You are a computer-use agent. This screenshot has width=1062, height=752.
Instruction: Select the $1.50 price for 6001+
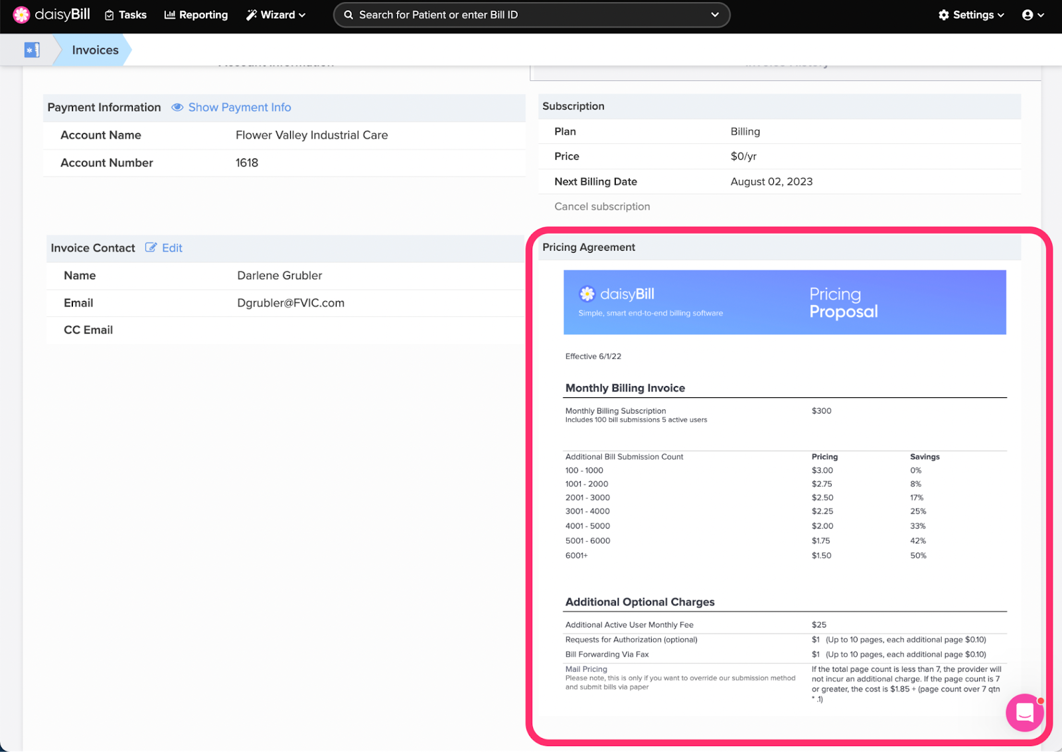click(821, 556)
